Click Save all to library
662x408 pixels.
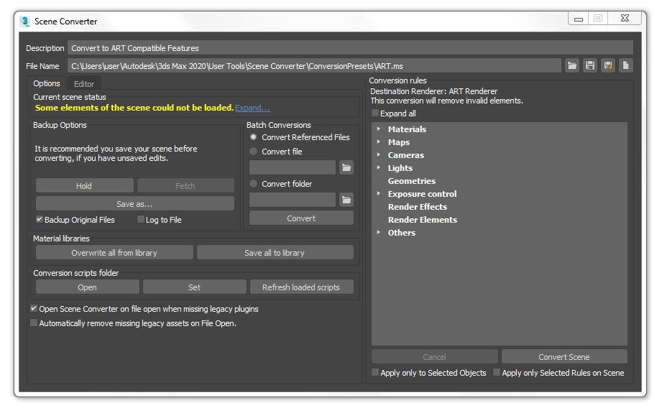275,253
